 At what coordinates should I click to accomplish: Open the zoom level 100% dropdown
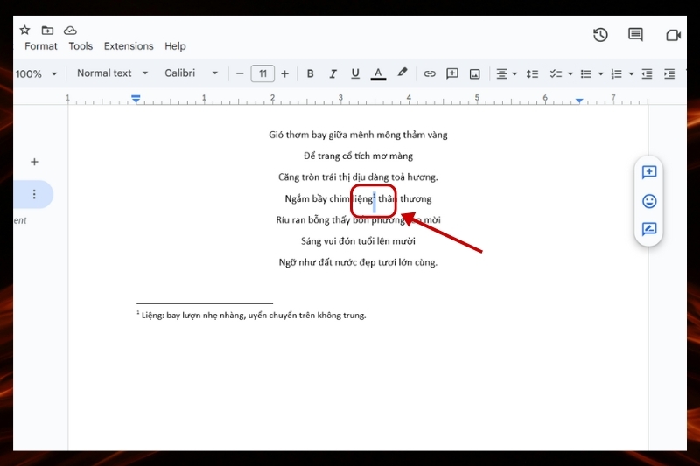[36, 73]
